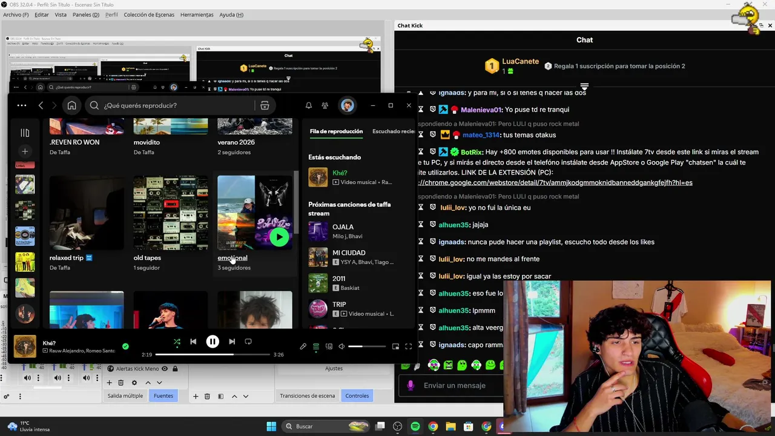The image size is (775, 436).
Task: Adjust the Spotify volume slider
Action: point(367,346)
